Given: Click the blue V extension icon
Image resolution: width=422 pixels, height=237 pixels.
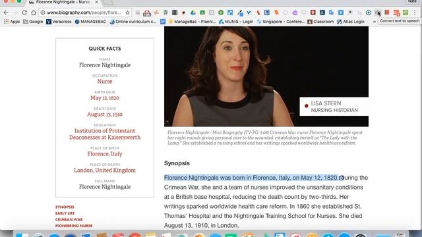Looking at the screenshot, I should [x=249, y=13].
